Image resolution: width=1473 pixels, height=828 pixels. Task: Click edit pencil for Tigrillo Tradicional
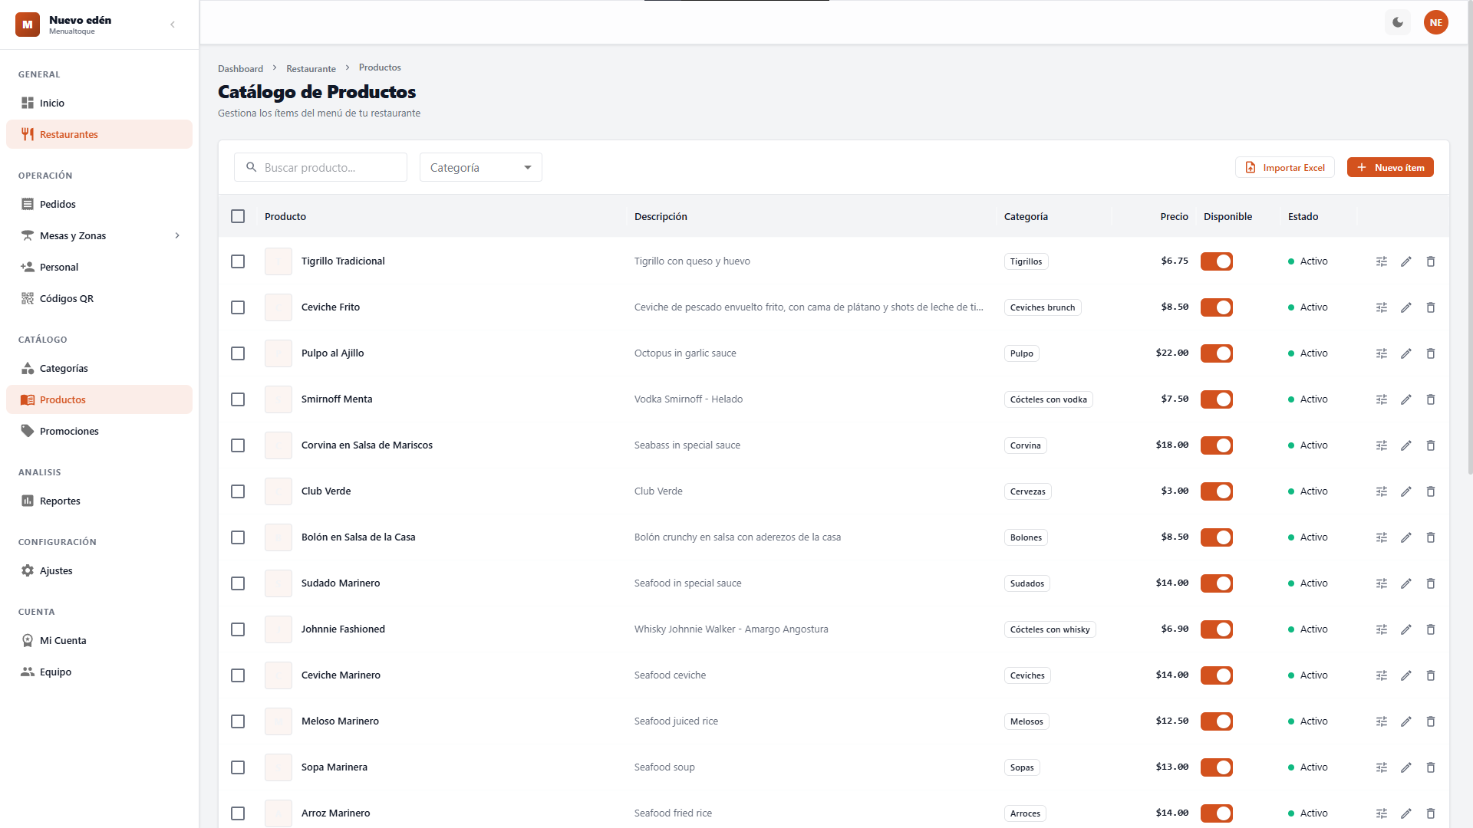click(x=1406, y=261)
